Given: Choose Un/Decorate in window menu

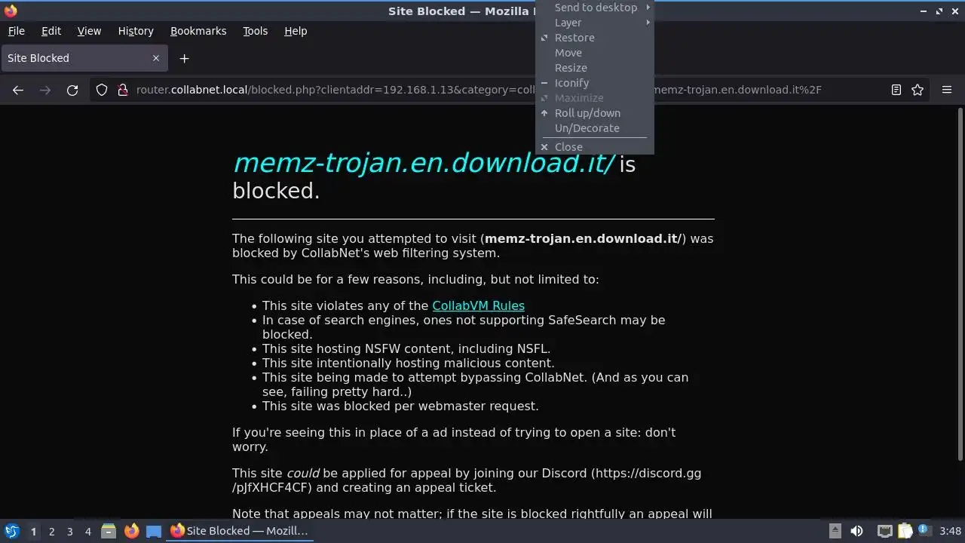Looking at the screenshot, I should (595, 128).
